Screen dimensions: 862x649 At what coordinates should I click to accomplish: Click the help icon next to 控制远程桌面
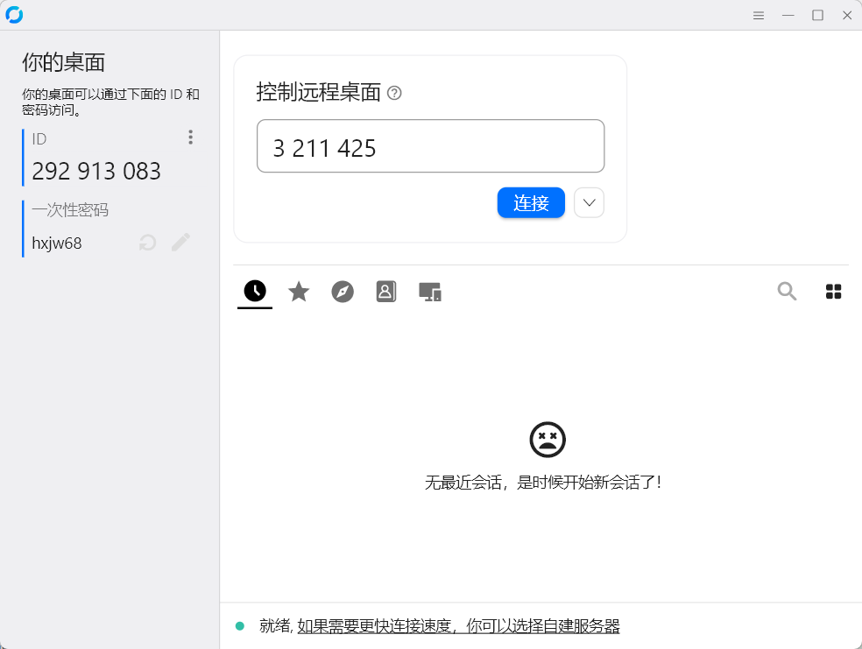point(394,93)
